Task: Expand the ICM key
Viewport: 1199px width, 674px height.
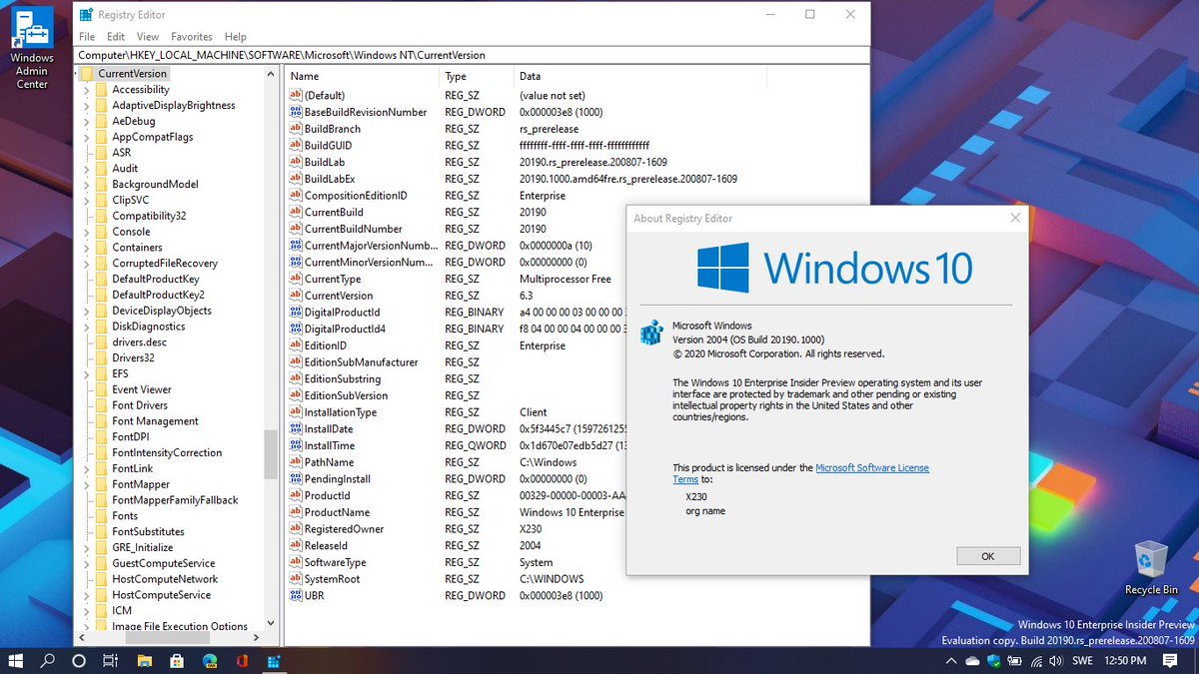Action: point(87,610)
